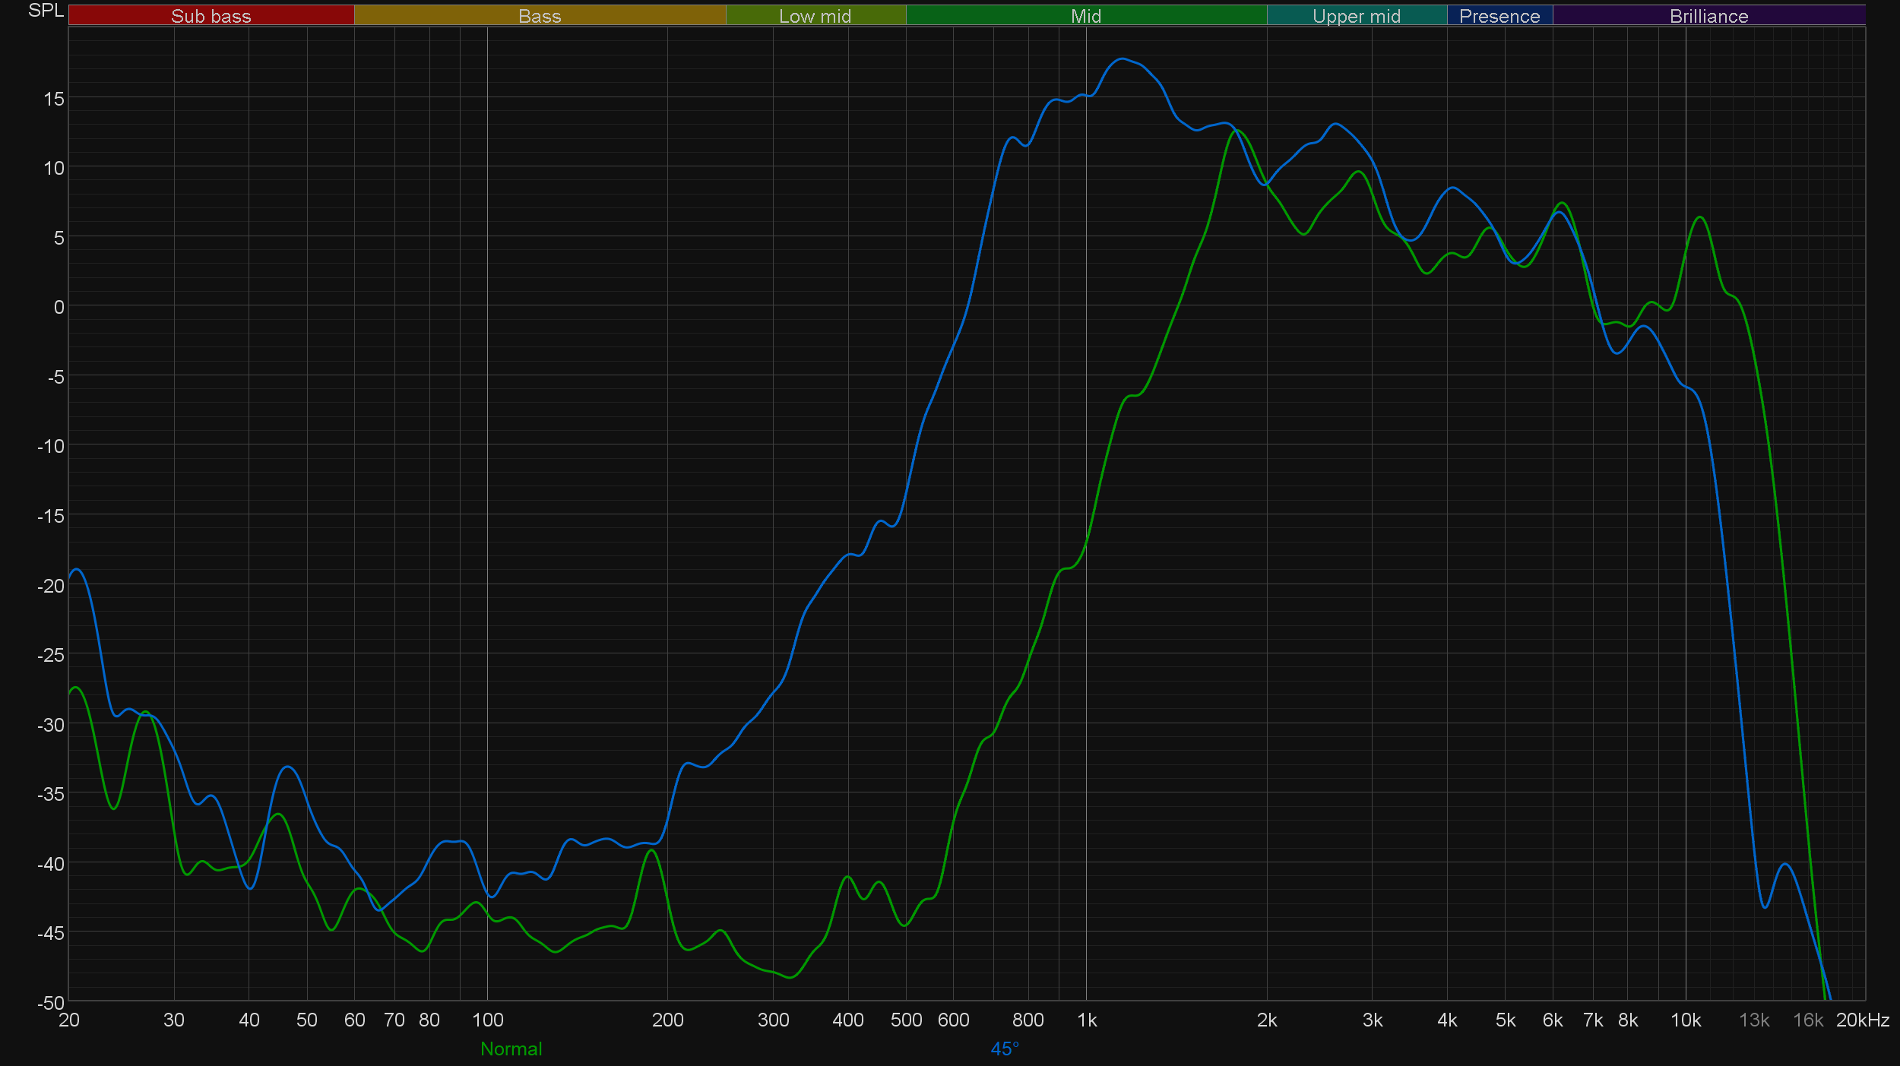Click the Brilliance band label
The width and height of the screenshot is (1900, 1066).
1708,16
